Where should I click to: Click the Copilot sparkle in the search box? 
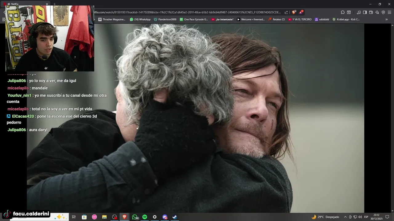click(60, 217)
